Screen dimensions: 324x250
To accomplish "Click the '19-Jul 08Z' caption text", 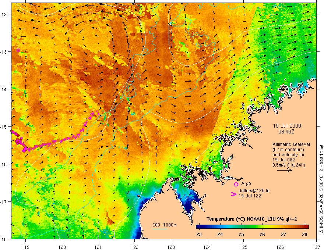I will 284,160.
